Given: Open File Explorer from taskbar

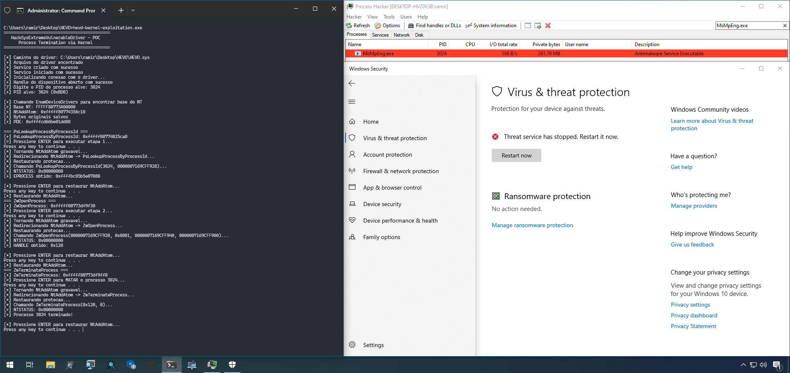Looking at the screenshot, I should (50, 365).
